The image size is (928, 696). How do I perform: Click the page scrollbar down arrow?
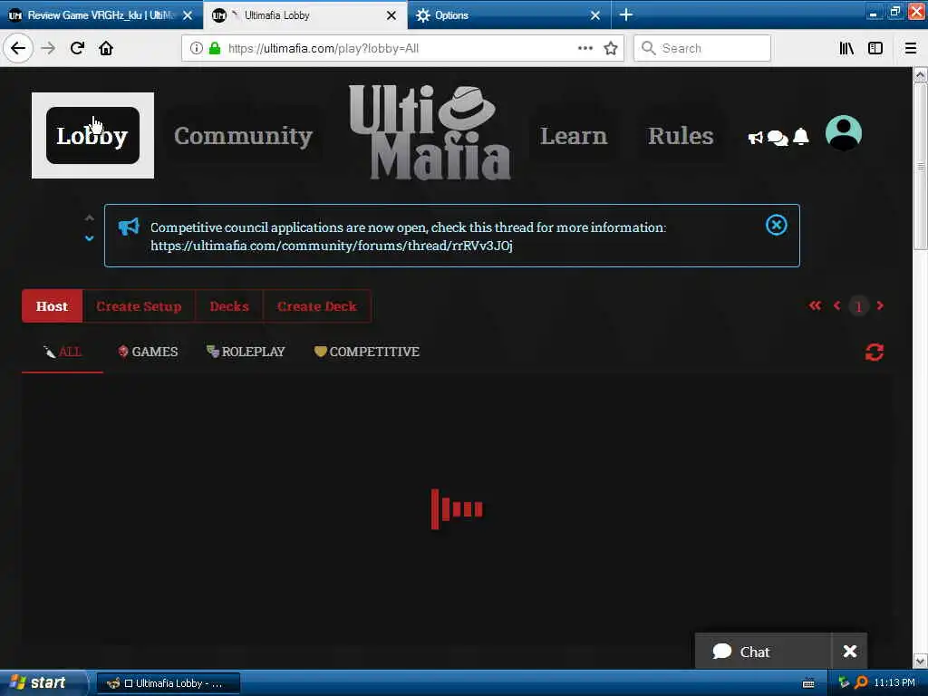click(x=921, y=661)
